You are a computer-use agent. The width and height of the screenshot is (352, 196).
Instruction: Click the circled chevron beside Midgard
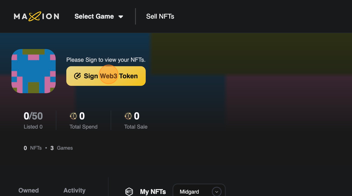[x=217, y=192]
